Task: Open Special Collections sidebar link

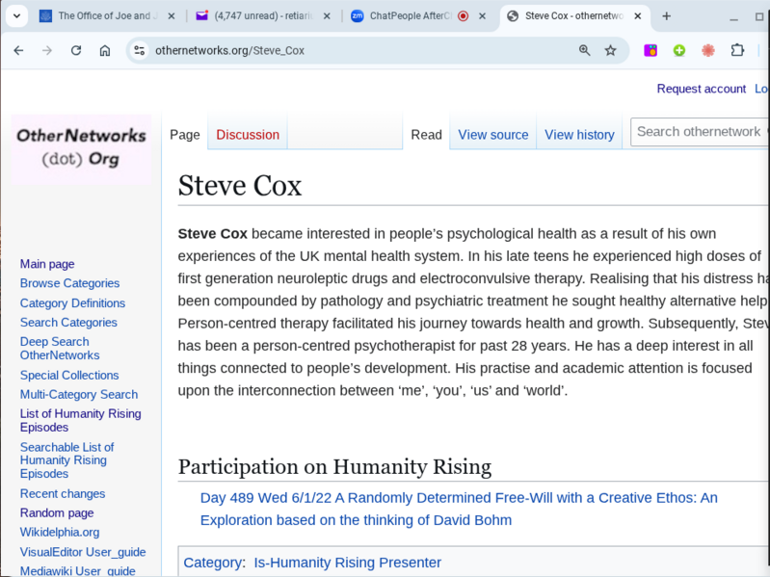Action: pyautogui.click(x=69, y=376)
